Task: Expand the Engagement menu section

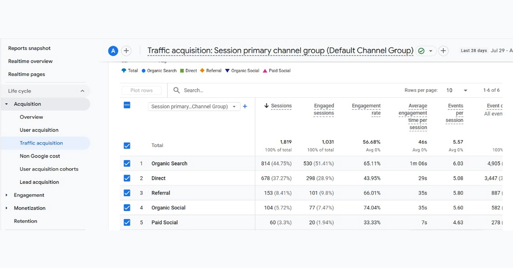Action: pos(6,195)
